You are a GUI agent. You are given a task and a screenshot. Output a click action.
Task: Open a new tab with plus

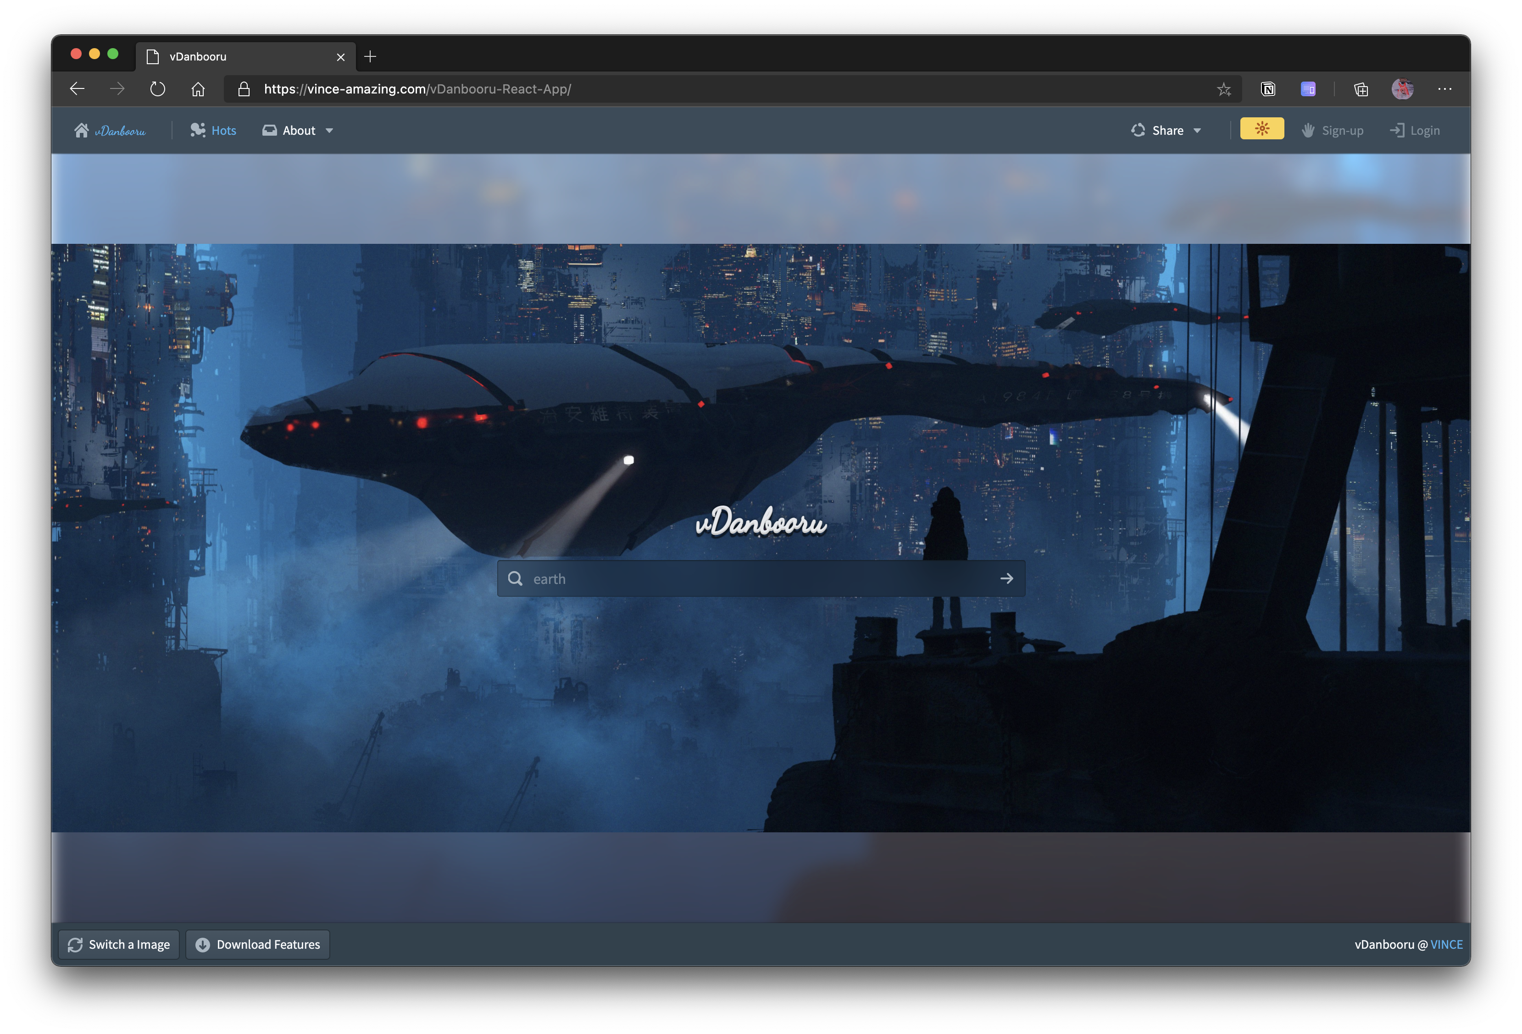coord(370,57)
